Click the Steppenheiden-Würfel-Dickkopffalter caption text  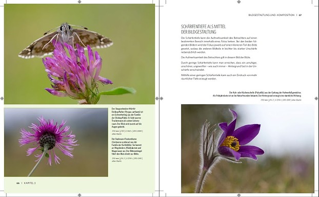(127, 117)
